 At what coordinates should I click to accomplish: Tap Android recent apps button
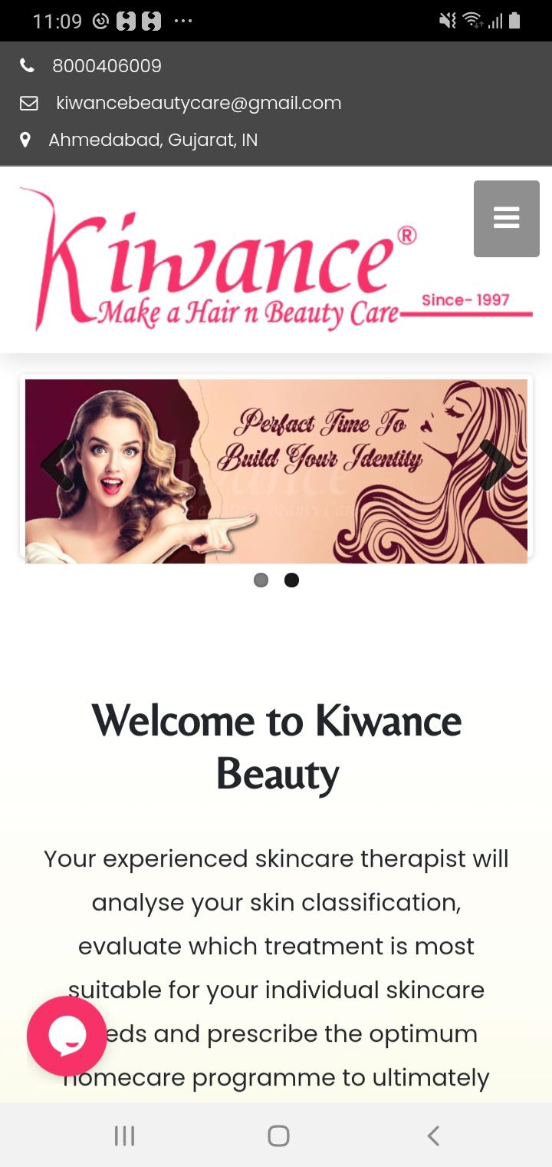coord(124,1136)
